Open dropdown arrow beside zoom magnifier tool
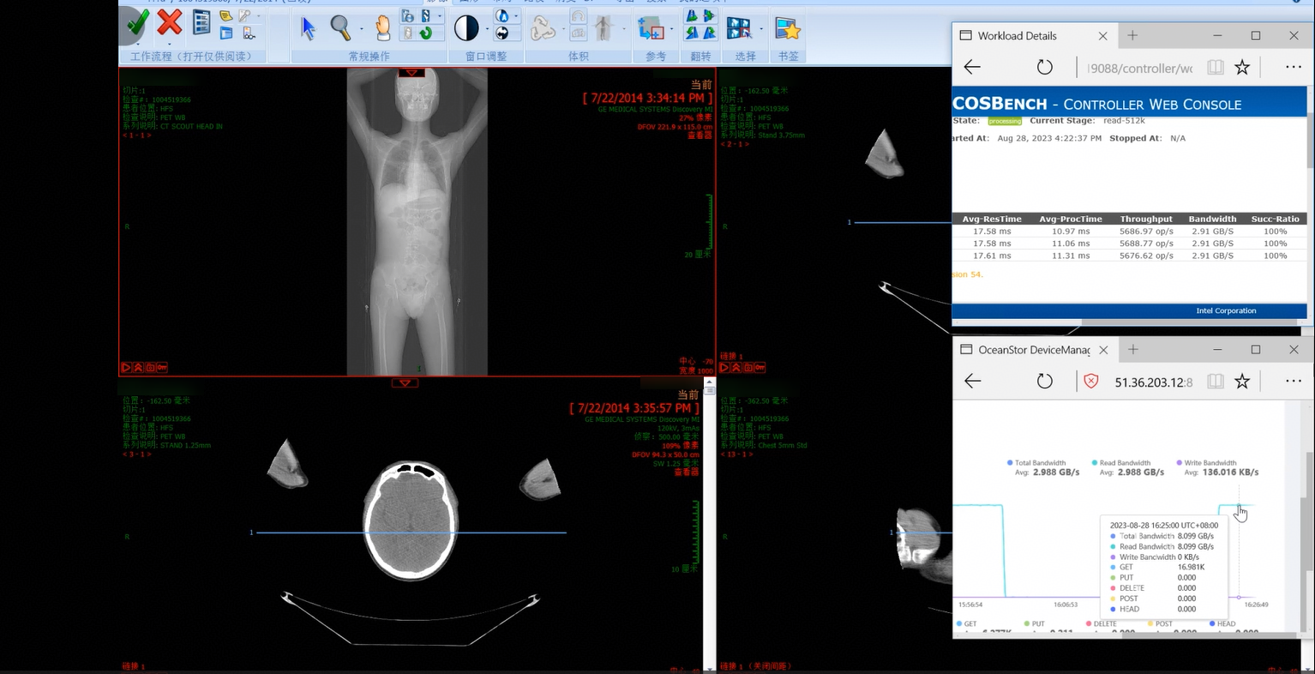 pyautogui.click(x=362, y=28)
